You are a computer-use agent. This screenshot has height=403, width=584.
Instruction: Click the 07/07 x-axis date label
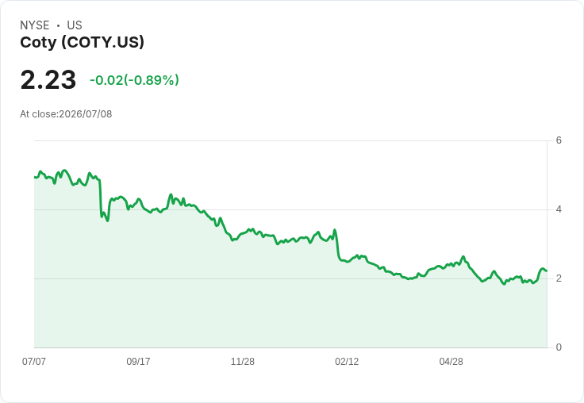click(x=34, y=361)
